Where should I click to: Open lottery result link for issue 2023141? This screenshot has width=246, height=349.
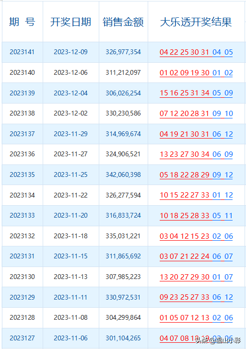[x=196, y=52]
